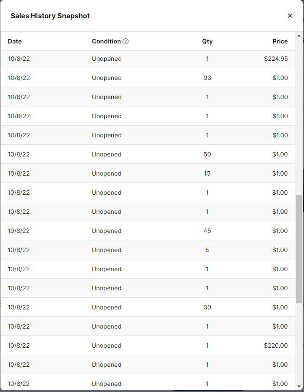The image size is (304, 392).
Task: Click the Sales History Snapshot title text
Action: (x=50, y=16)
